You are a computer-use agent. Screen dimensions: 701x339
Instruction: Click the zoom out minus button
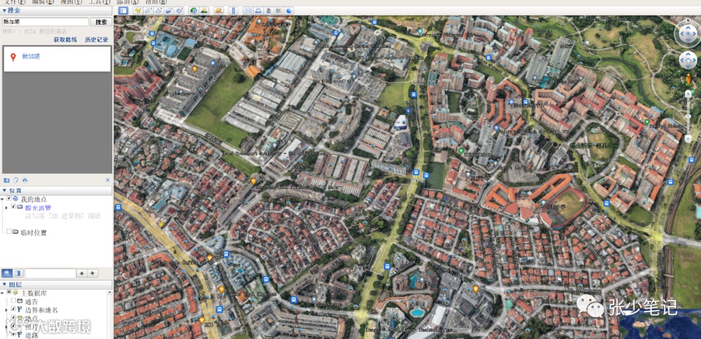688,138
